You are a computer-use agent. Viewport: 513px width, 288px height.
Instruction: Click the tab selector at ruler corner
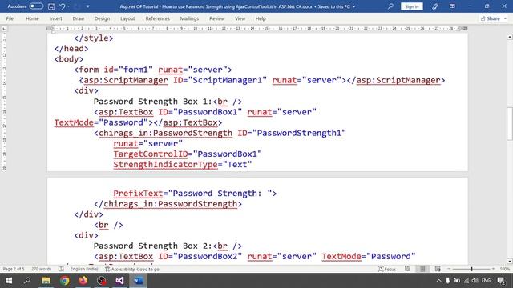coord(4,29)
